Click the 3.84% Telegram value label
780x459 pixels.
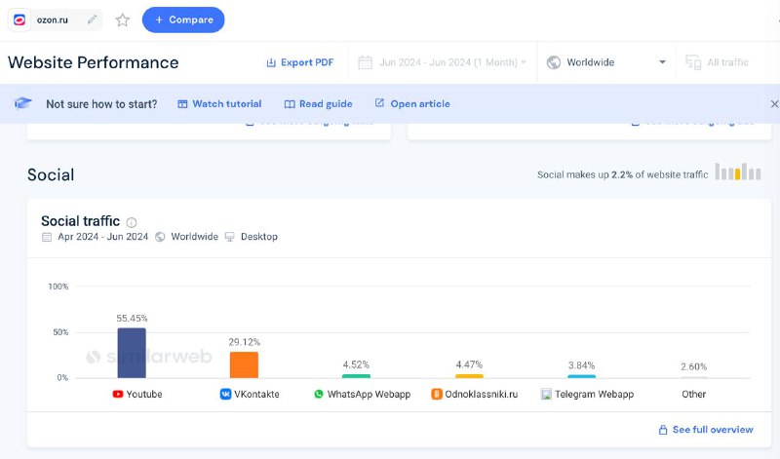[581, 365]
